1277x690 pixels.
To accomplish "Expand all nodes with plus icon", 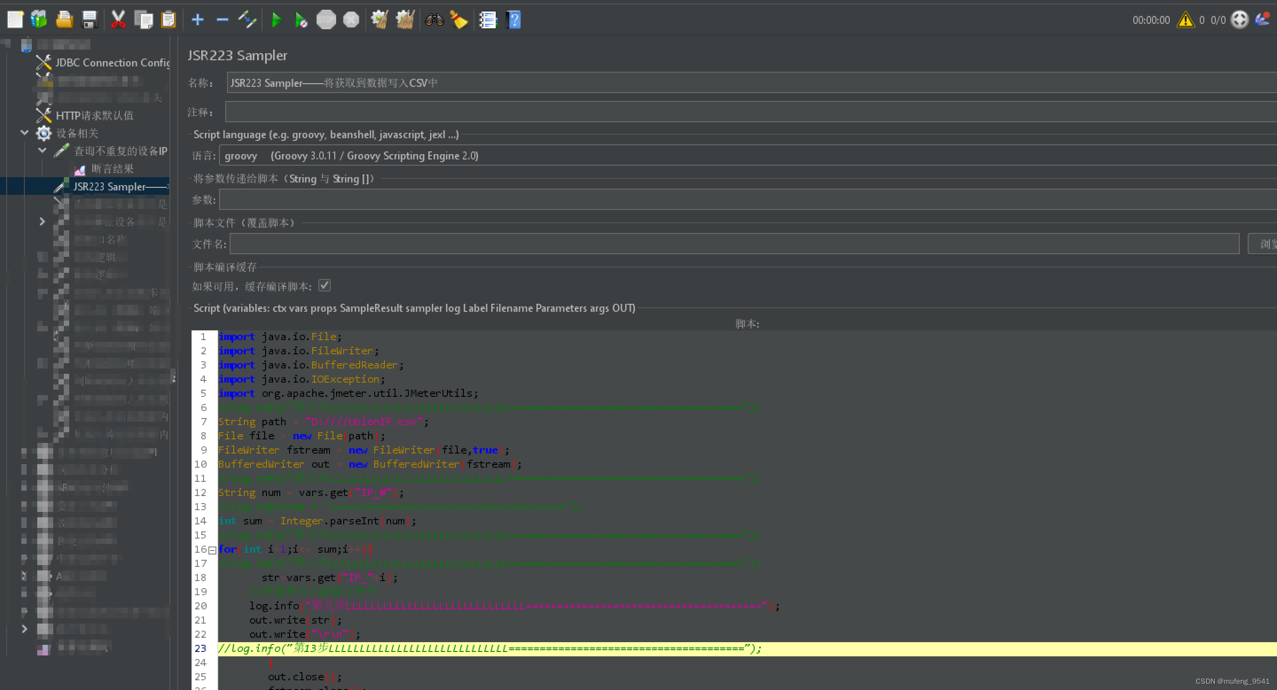I will click(198, 20).
